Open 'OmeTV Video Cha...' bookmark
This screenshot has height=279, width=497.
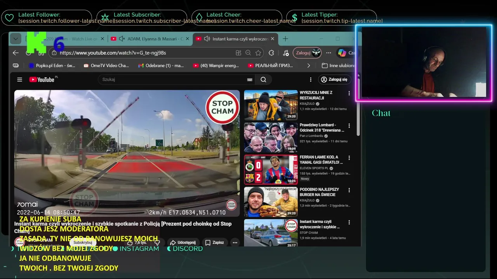(x=106, y=65)
